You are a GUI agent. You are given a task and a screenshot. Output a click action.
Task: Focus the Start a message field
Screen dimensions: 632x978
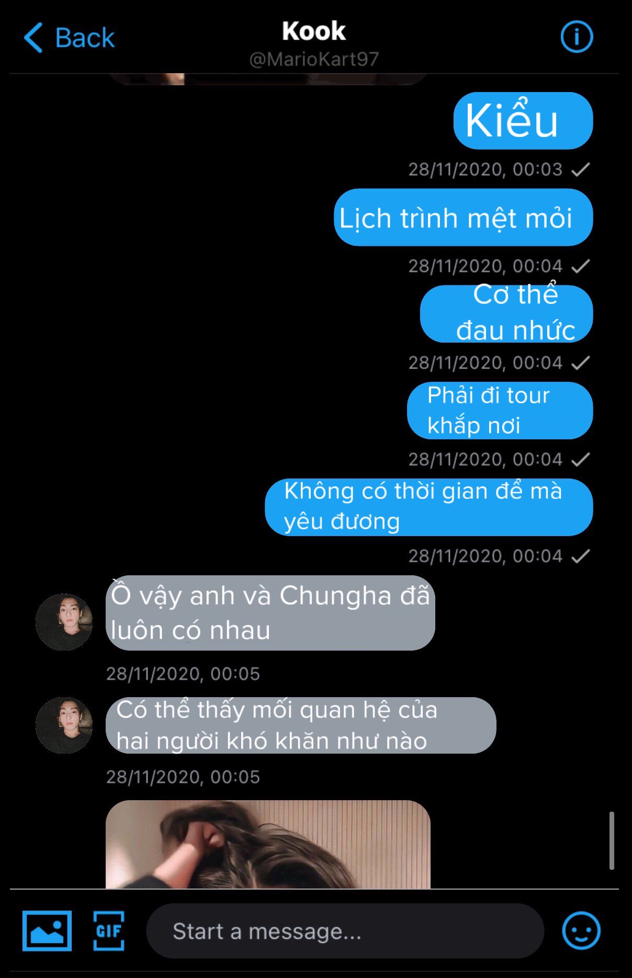345,931
